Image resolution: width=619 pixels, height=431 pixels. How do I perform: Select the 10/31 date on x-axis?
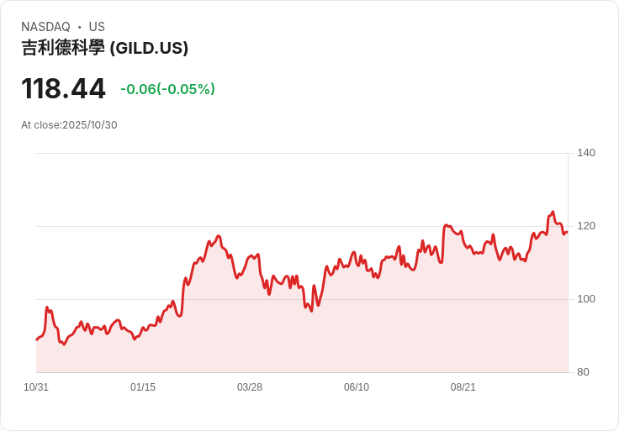click(x=36, y=387)
